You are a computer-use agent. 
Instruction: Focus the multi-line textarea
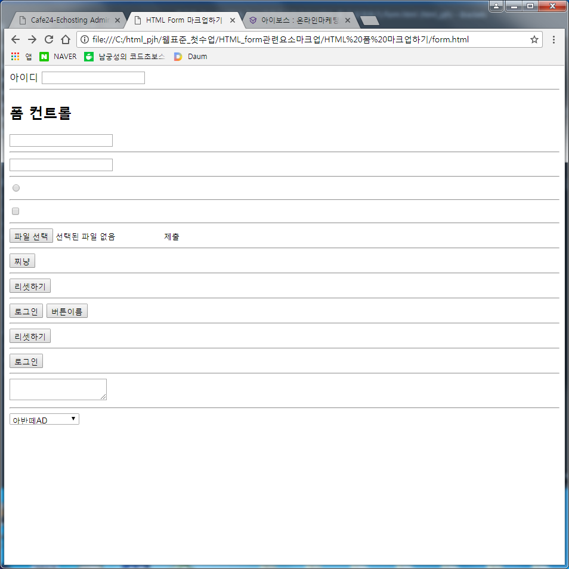[58, 389]
